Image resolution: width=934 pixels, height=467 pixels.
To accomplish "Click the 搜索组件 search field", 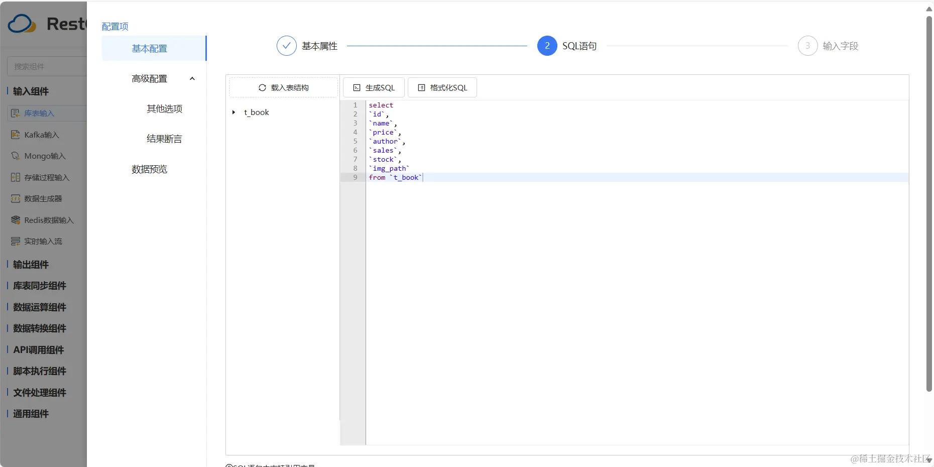I will (47, 66).
